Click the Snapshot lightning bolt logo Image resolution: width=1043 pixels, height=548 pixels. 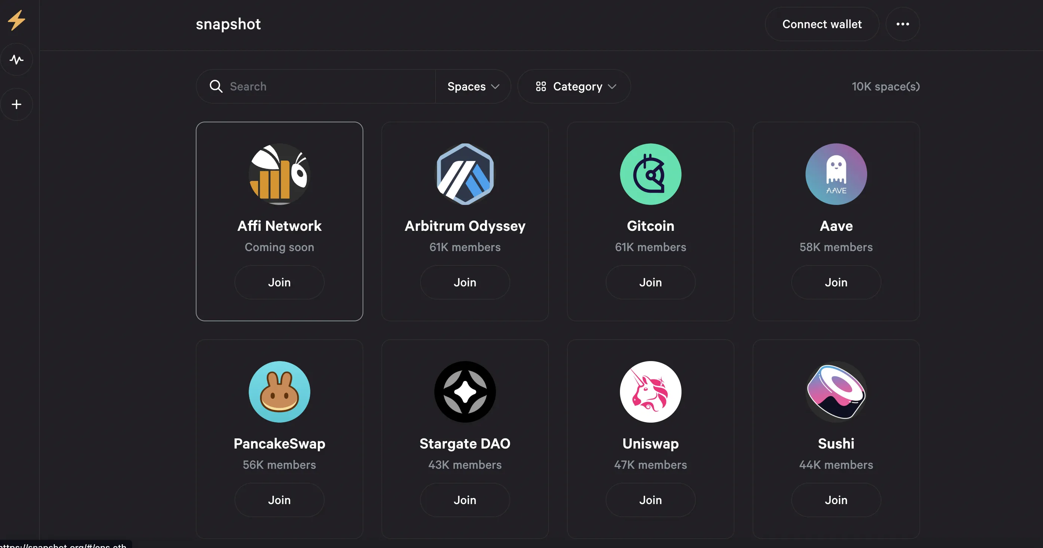(x=17, y=20)
